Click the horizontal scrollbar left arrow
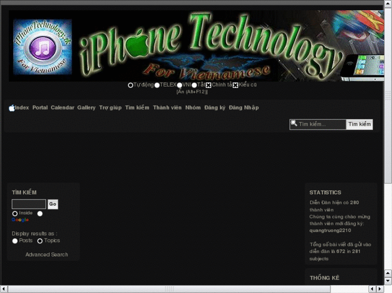The image size is (392, 293). [x=4, y=289]
